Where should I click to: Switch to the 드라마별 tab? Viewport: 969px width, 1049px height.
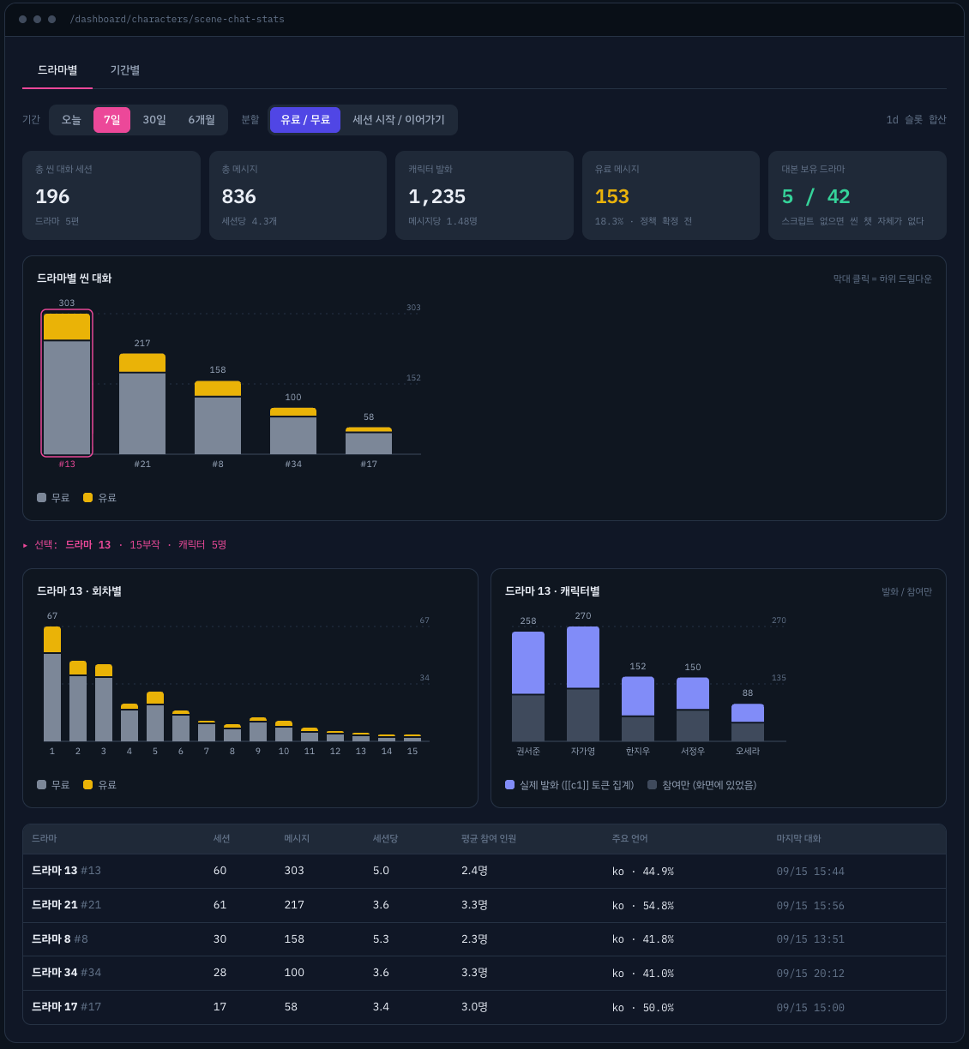57,70
